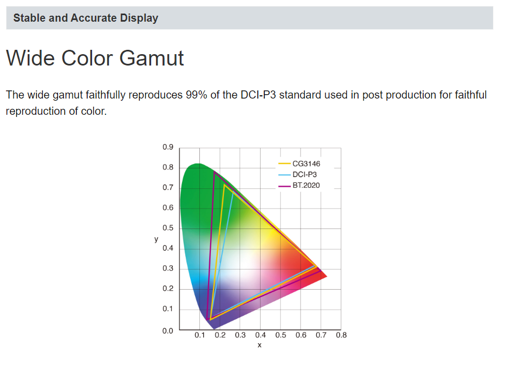This screenshot has height=366, width=519.
Task: Click the DCI-P3 blue legend line
Action: (x=284, y=175)
